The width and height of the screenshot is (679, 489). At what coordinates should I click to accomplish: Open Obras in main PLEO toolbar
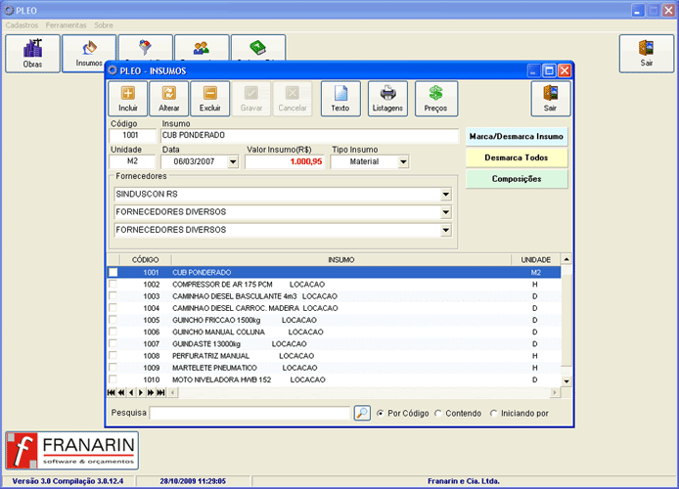(32, 53)
